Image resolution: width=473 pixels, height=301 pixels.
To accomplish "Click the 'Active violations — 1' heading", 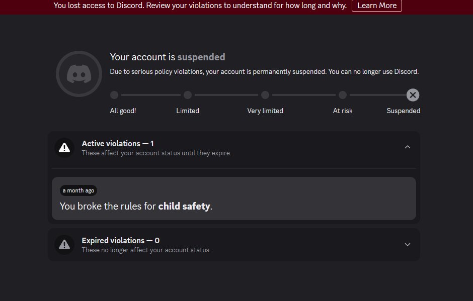I will click(x=118, y=143).
